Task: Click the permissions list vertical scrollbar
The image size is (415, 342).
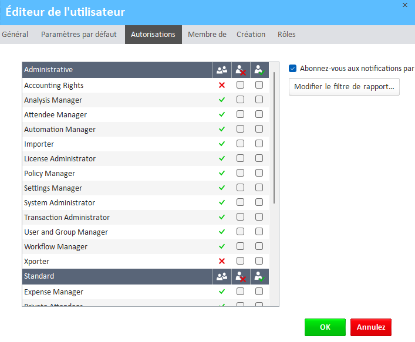Action: (x=274, y=147)
